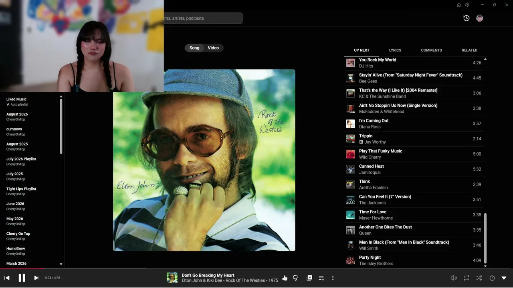The height and width of the screenshot is (288, 513).
Task: Open the three-dot more actions menu
Action: (x=333, y=278)
